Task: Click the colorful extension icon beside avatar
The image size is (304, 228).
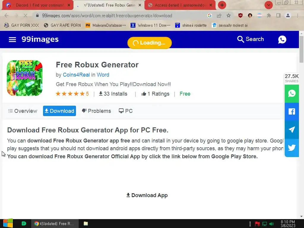Action: coord(259,15)
